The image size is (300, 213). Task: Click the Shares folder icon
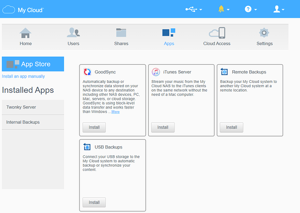121,33
